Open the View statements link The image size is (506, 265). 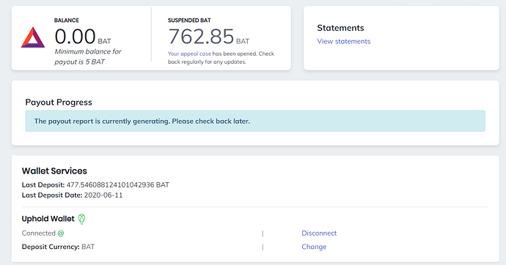[x=344, y=41]
